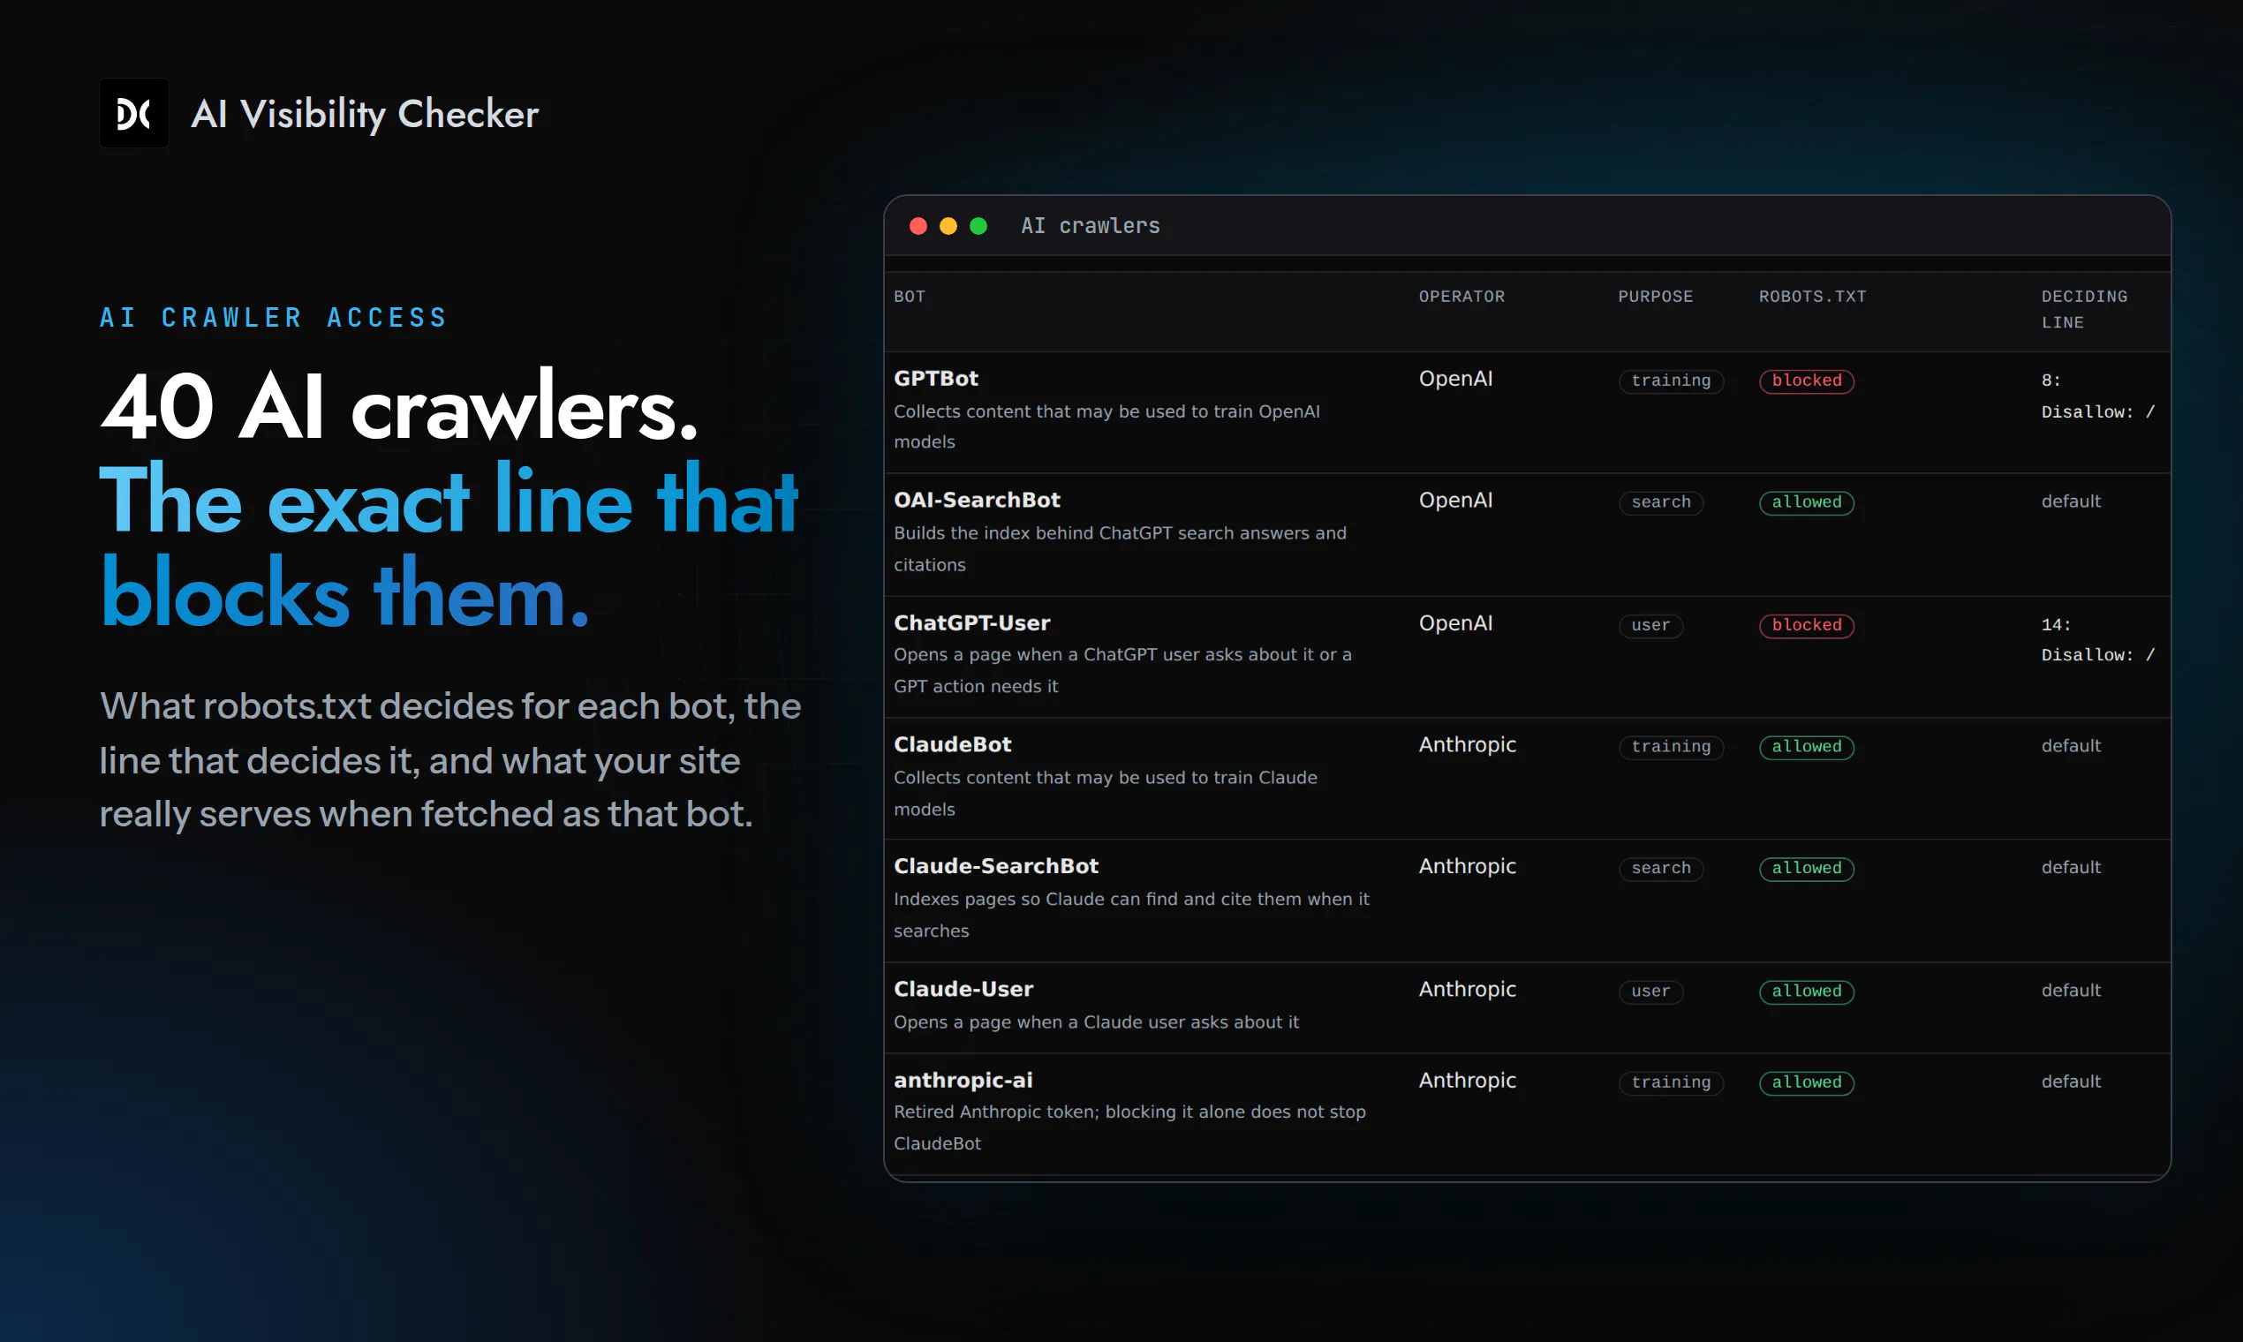Click the Claude-User bot name

pos(963,990)
